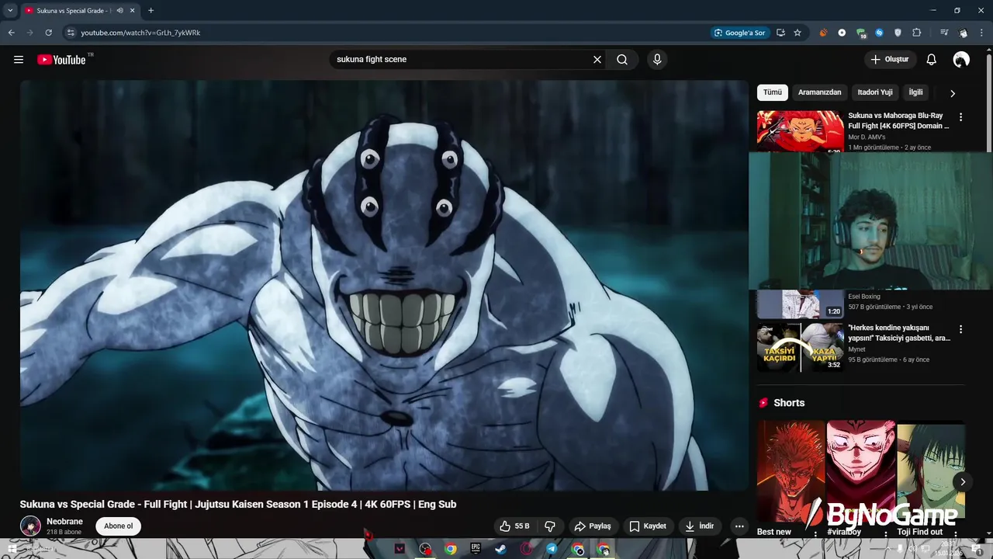
Task: Click the Sukuna vs Mahoraga video title
Action: click(x=898, y=120)
